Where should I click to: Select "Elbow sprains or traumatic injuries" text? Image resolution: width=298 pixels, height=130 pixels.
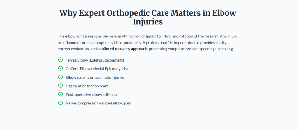(x=95, y=77)
